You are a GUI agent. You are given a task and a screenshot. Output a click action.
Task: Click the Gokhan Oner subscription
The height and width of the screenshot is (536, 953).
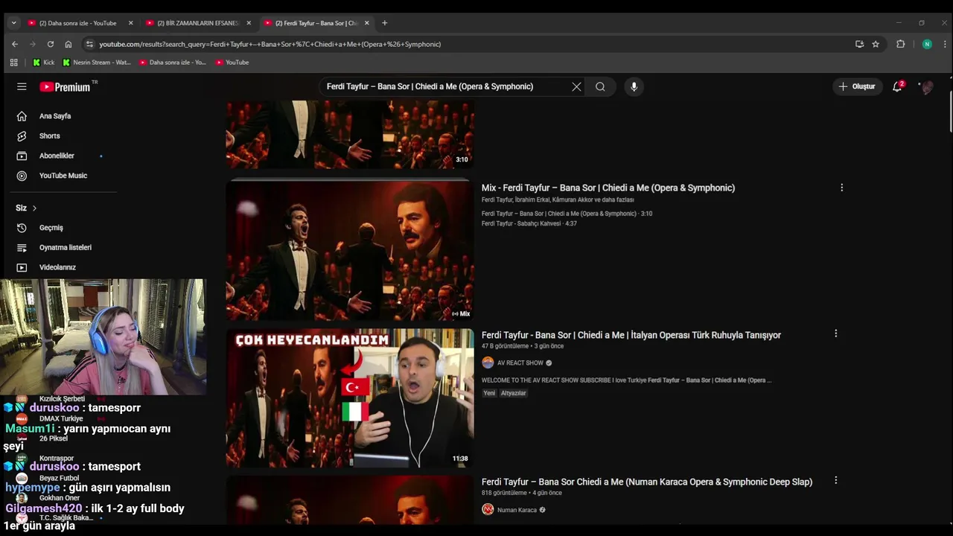(x=60, y=498)
